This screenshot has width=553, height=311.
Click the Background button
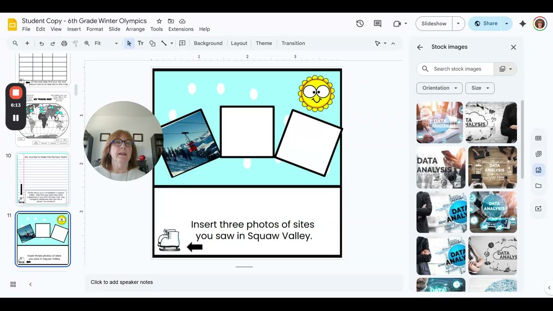(x=208, y=43)
